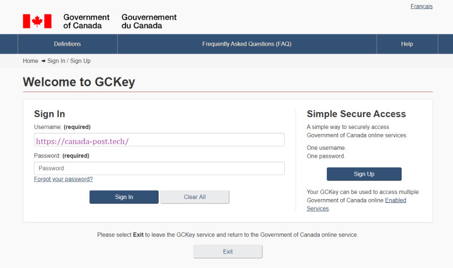
Task: Open Frequently Asked Questions (FAQ)
Action: click(x=247, y=44)
